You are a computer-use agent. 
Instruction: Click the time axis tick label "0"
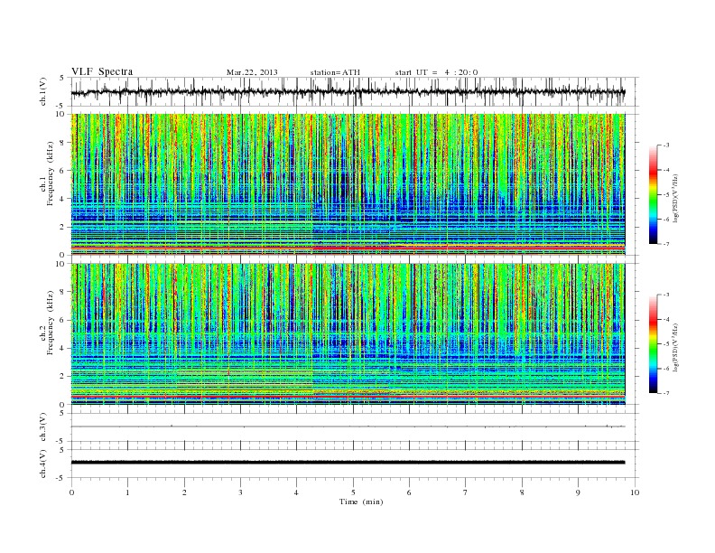click(71, 492)
